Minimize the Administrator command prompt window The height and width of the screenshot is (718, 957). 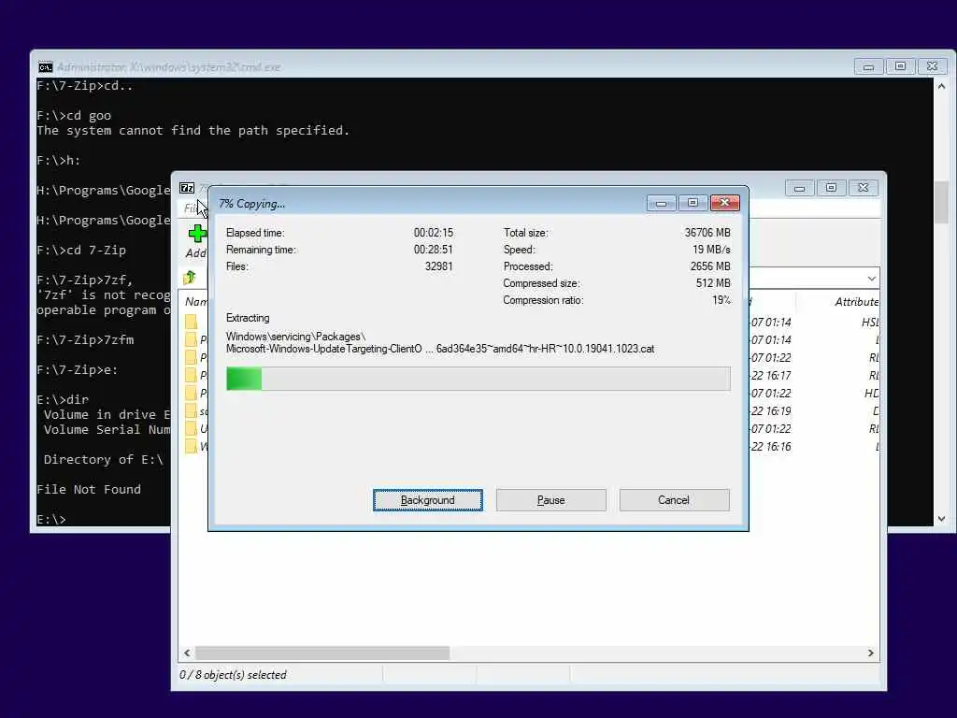click(x=868, y=66)
